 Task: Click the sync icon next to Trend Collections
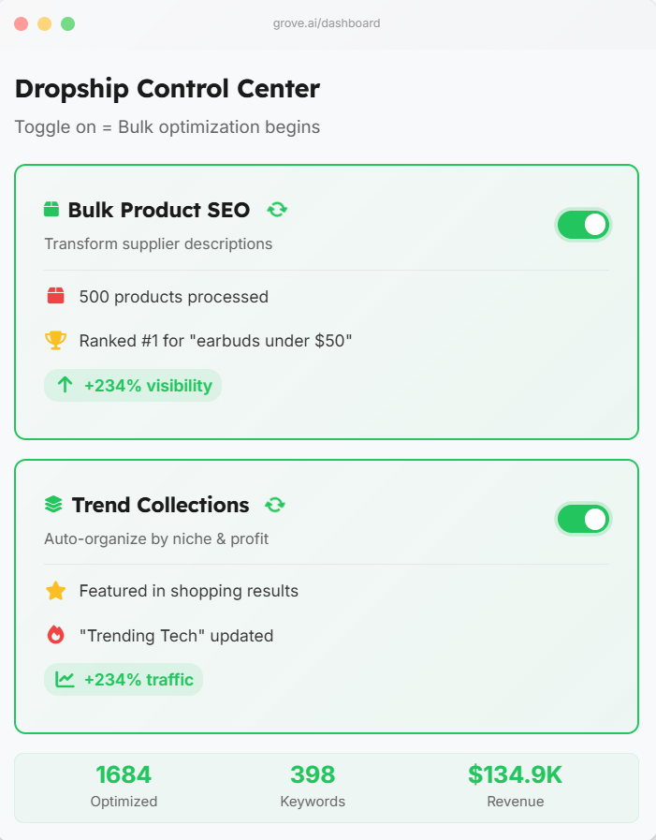(275, 505)
